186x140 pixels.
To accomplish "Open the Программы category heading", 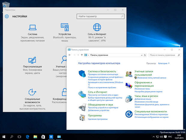I will pos(95,116).
